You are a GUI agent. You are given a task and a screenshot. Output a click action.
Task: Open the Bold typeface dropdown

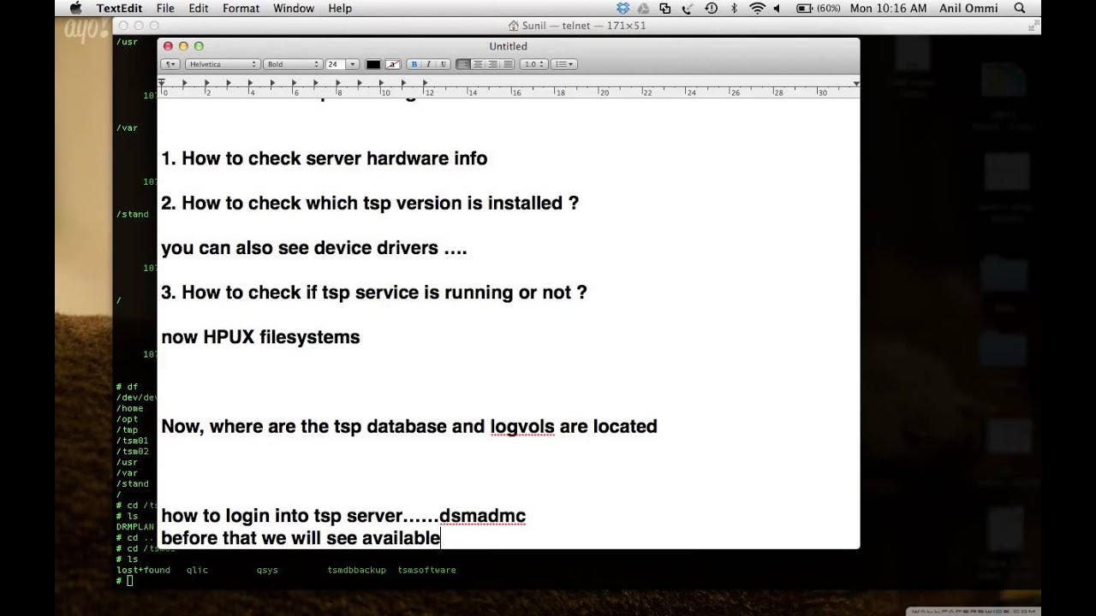coord(293,64)
